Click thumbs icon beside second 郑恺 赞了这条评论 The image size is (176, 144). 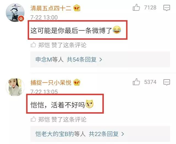pos(33,119)
